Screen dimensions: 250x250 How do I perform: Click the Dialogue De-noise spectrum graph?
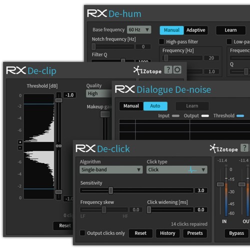coord(184,129)
